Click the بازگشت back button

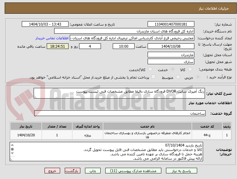72,171
